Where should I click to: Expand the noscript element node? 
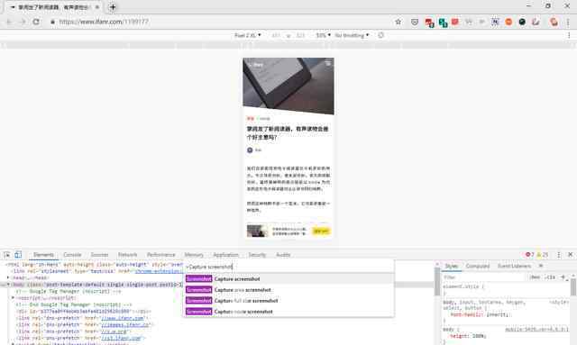(x=13, y=297)
